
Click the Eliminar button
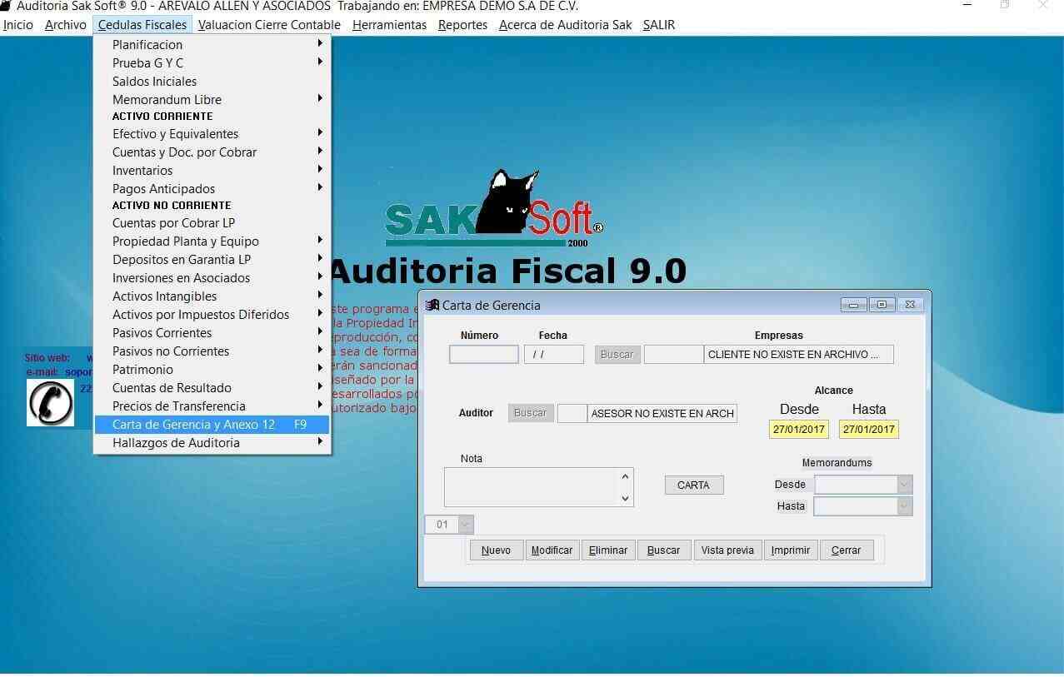pyautogui.click(x=608, y=550)
